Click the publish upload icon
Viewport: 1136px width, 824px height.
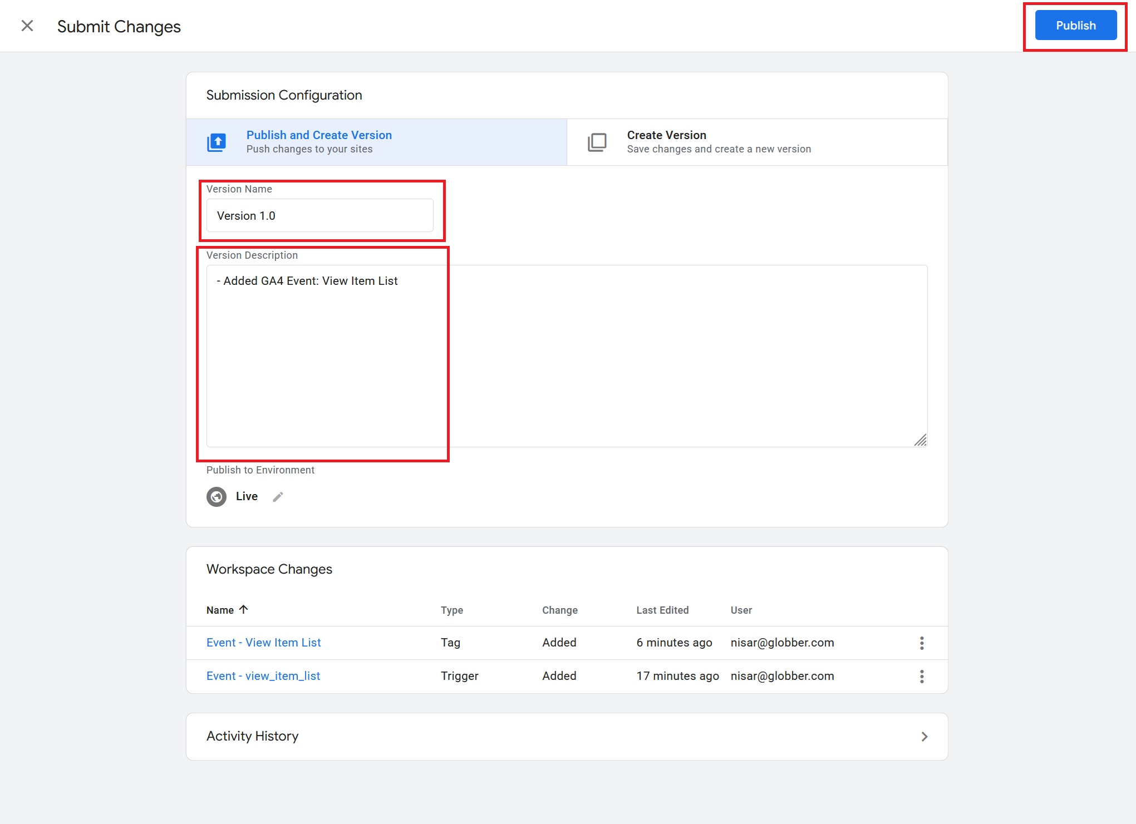[x=217, y=142]
